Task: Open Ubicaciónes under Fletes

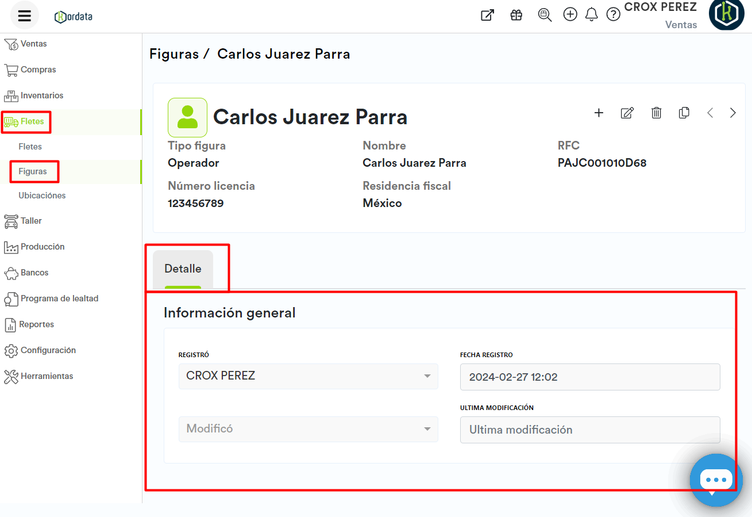Action: [42, 196]
